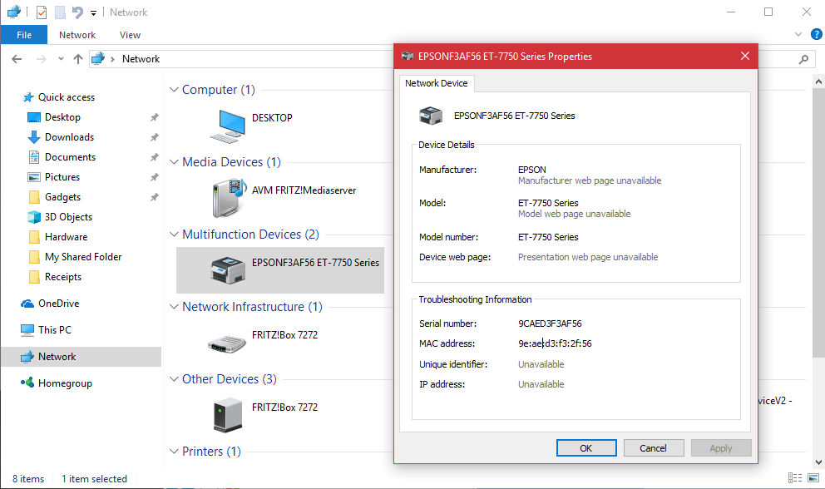Collapse the Computer group header
The image size is (825, 489).
[174, 90]
